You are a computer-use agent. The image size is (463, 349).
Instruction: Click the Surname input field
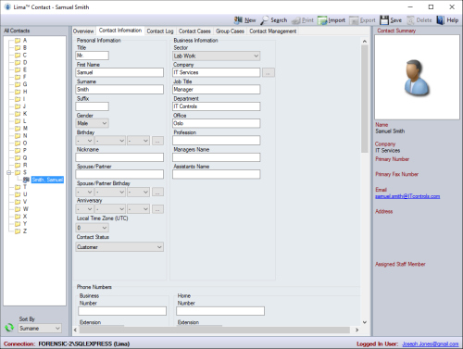click(119, 90)
